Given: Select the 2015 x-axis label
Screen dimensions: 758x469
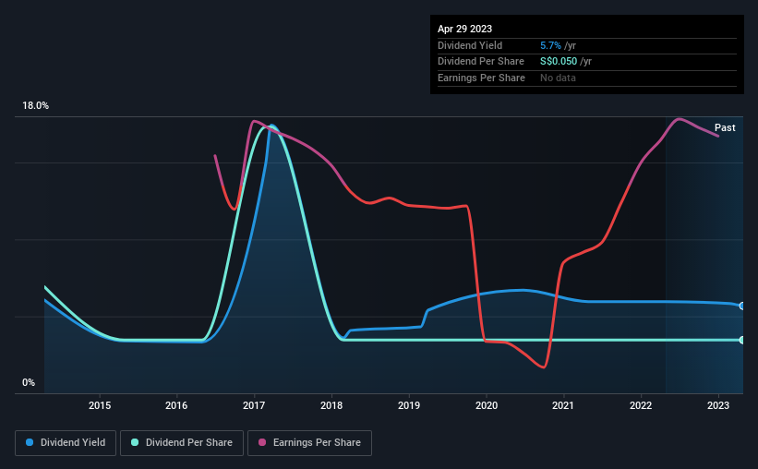Looking at the screenshot, I should coord(100,405).
